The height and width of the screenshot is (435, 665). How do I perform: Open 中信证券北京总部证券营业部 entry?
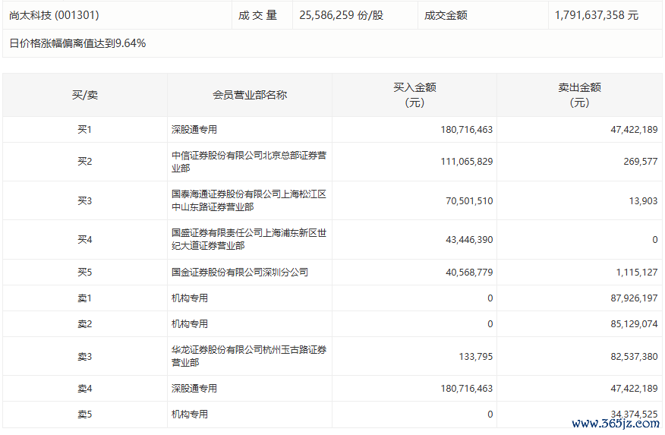(248, 162)
